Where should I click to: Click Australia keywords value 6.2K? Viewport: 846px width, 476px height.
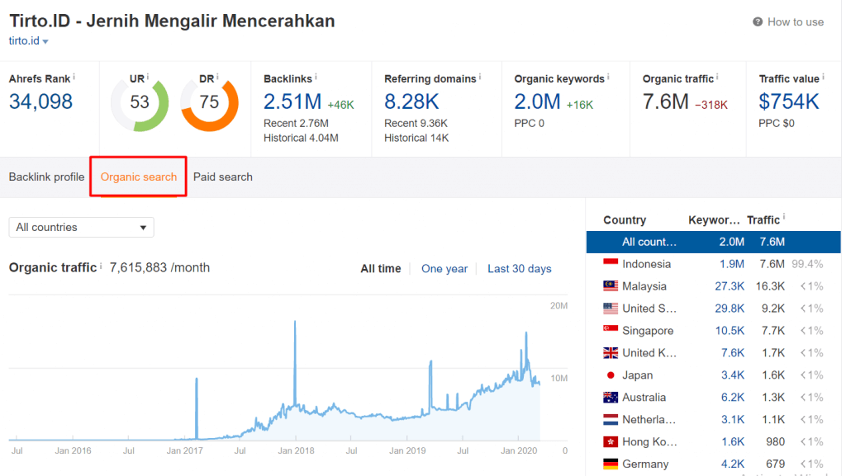click(x=733, y=398)
